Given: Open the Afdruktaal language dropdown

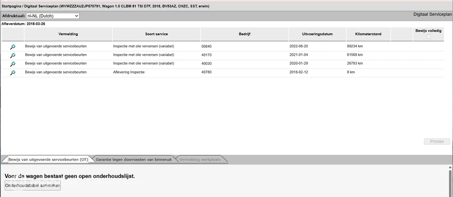Looking at the screenshot, I should (53, 16).
